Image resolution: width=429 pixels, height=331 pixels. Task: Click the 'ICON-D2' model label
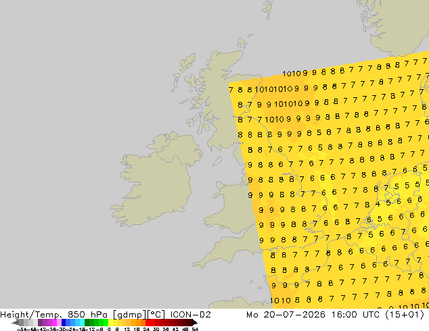tap(190, 315)
